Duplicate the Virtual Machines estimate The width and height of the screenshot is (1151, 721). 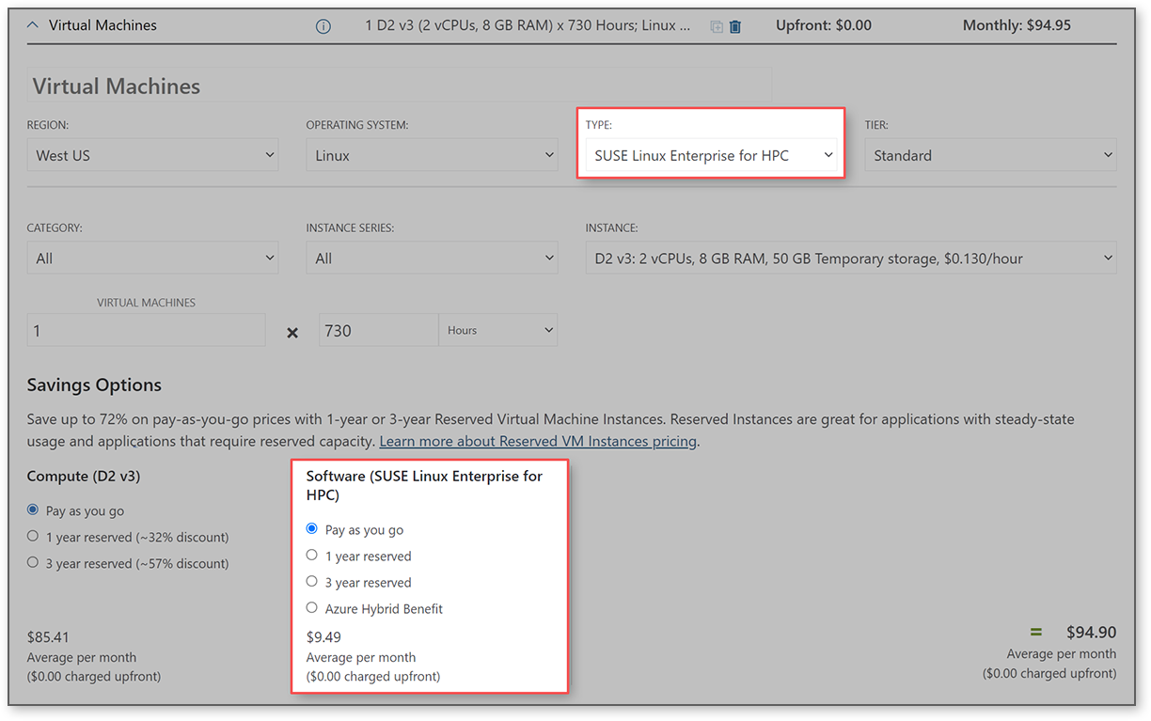(715, 28)
